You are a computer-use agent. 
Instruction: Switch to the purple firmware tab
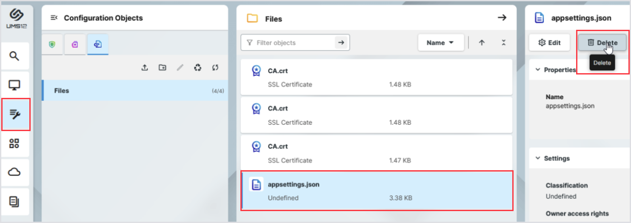pyautogui.click(x=75, y=44)
